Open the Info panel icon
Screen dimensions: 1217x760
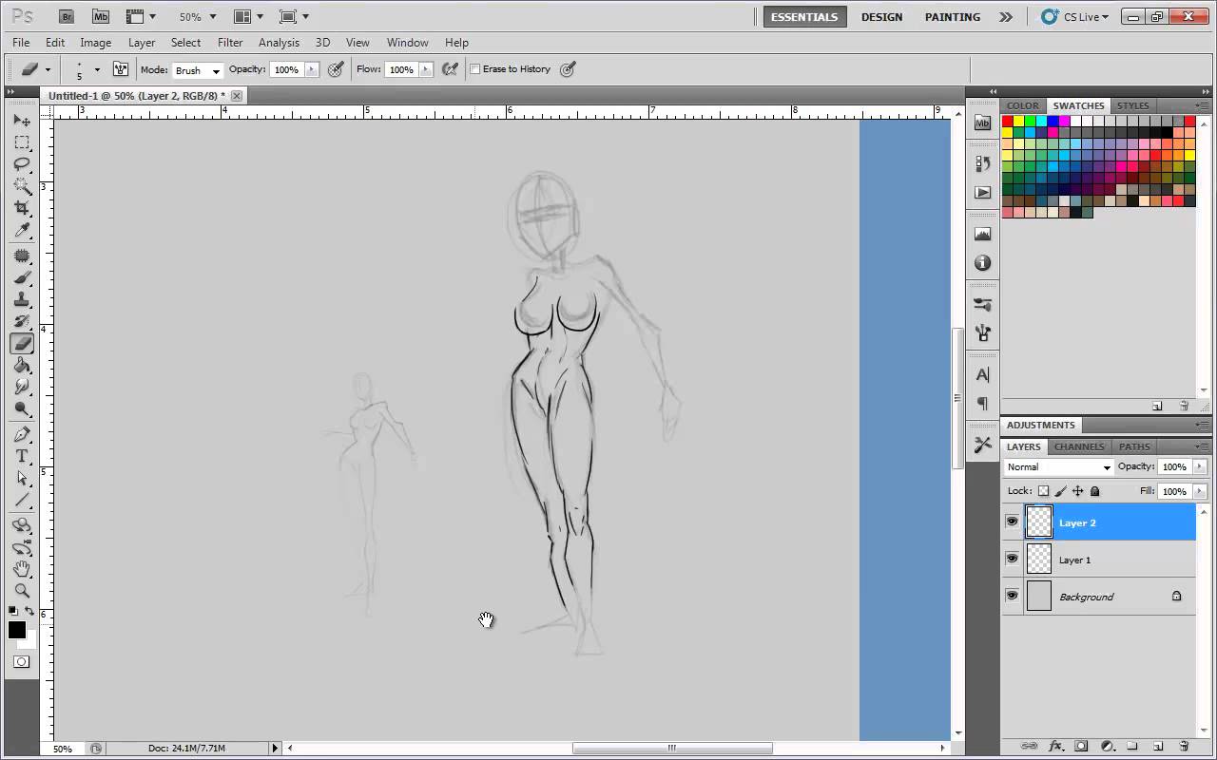[x=982, y=263]
